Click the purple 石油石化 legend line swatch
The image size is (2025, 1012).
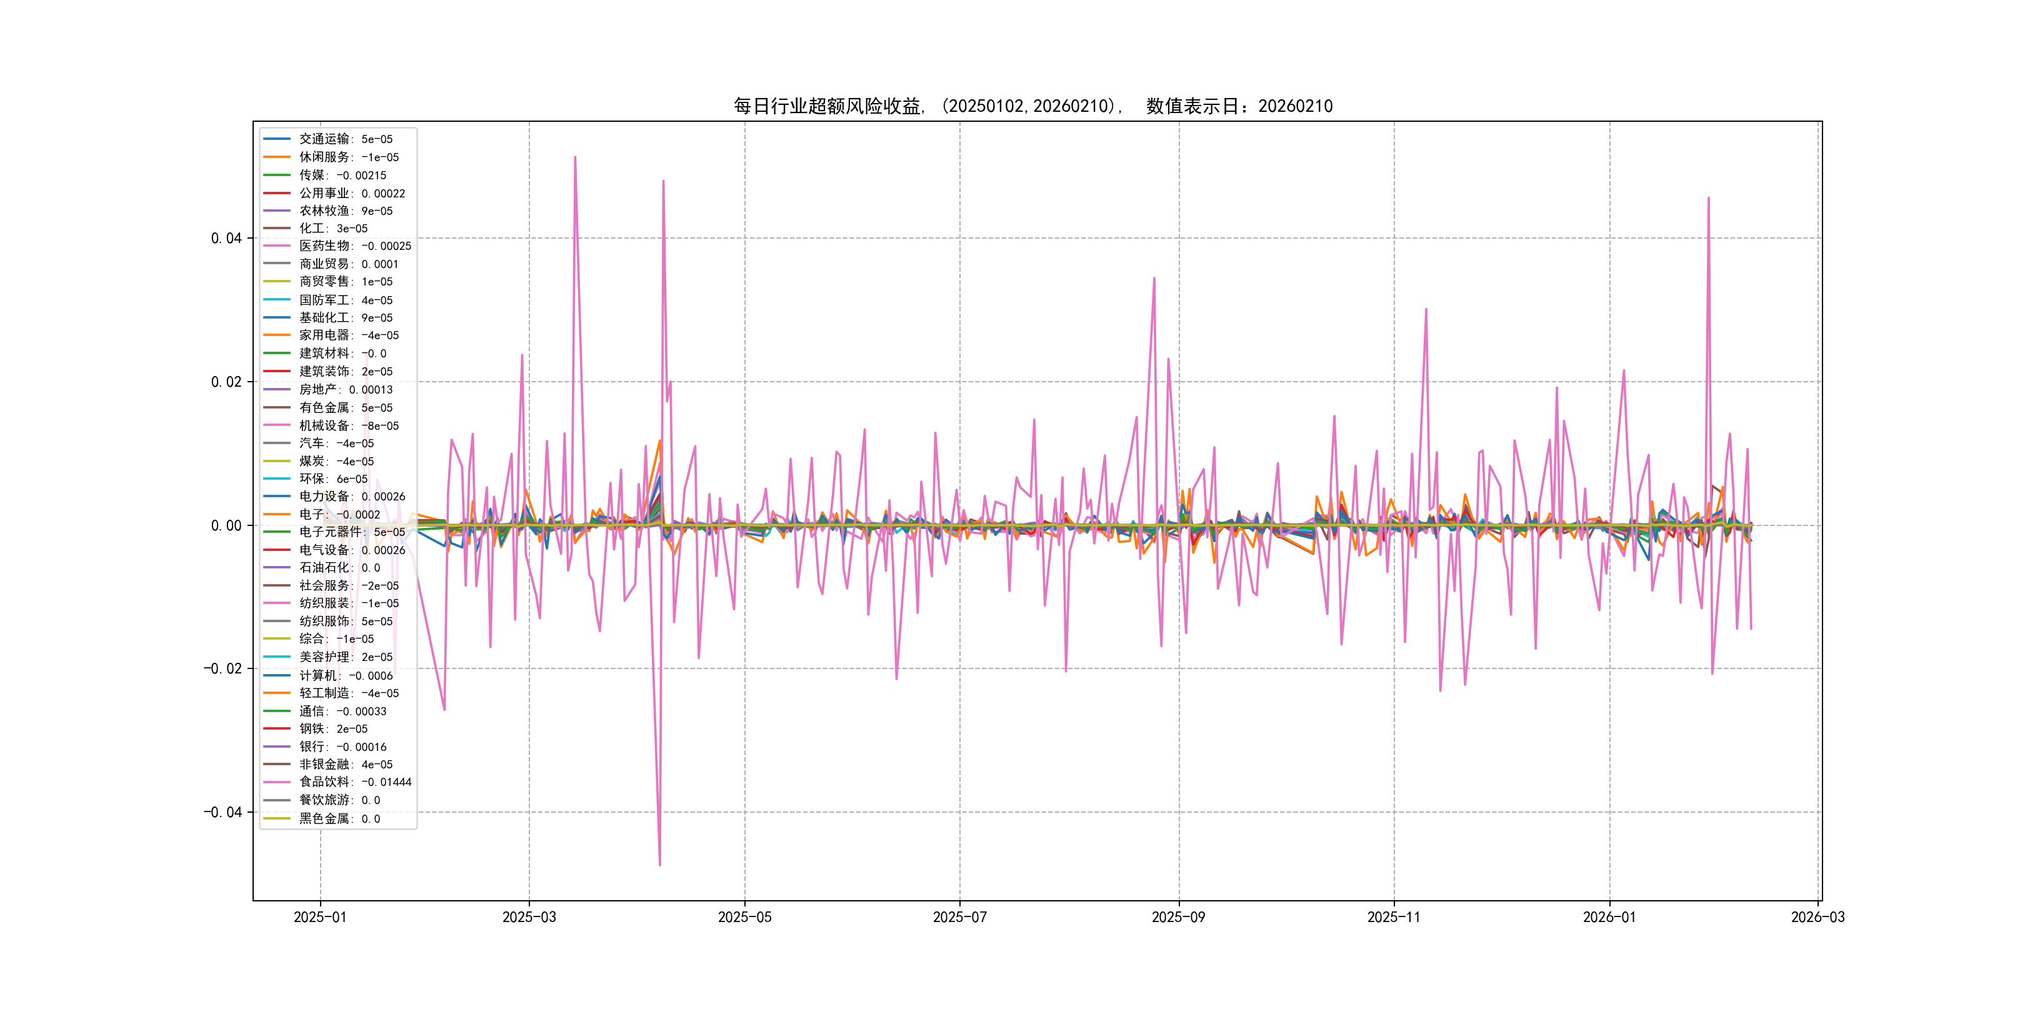[x=277, y=567]
